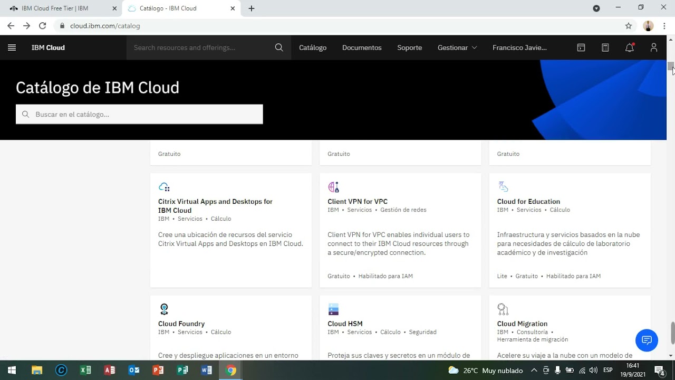
Task: Open the Chrome three-dot menu
Action: [664, 26]
